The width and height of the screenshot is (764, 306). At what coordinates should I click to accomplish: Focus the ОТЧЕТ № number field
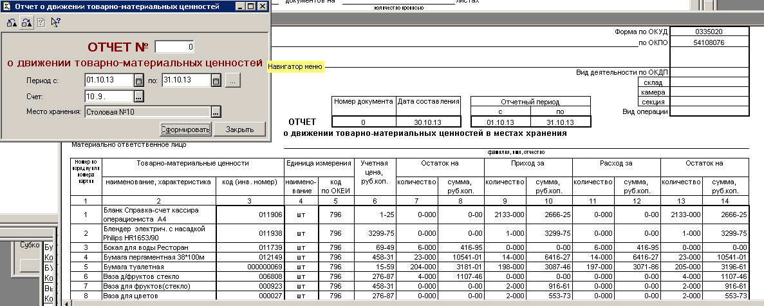[174, 47]
